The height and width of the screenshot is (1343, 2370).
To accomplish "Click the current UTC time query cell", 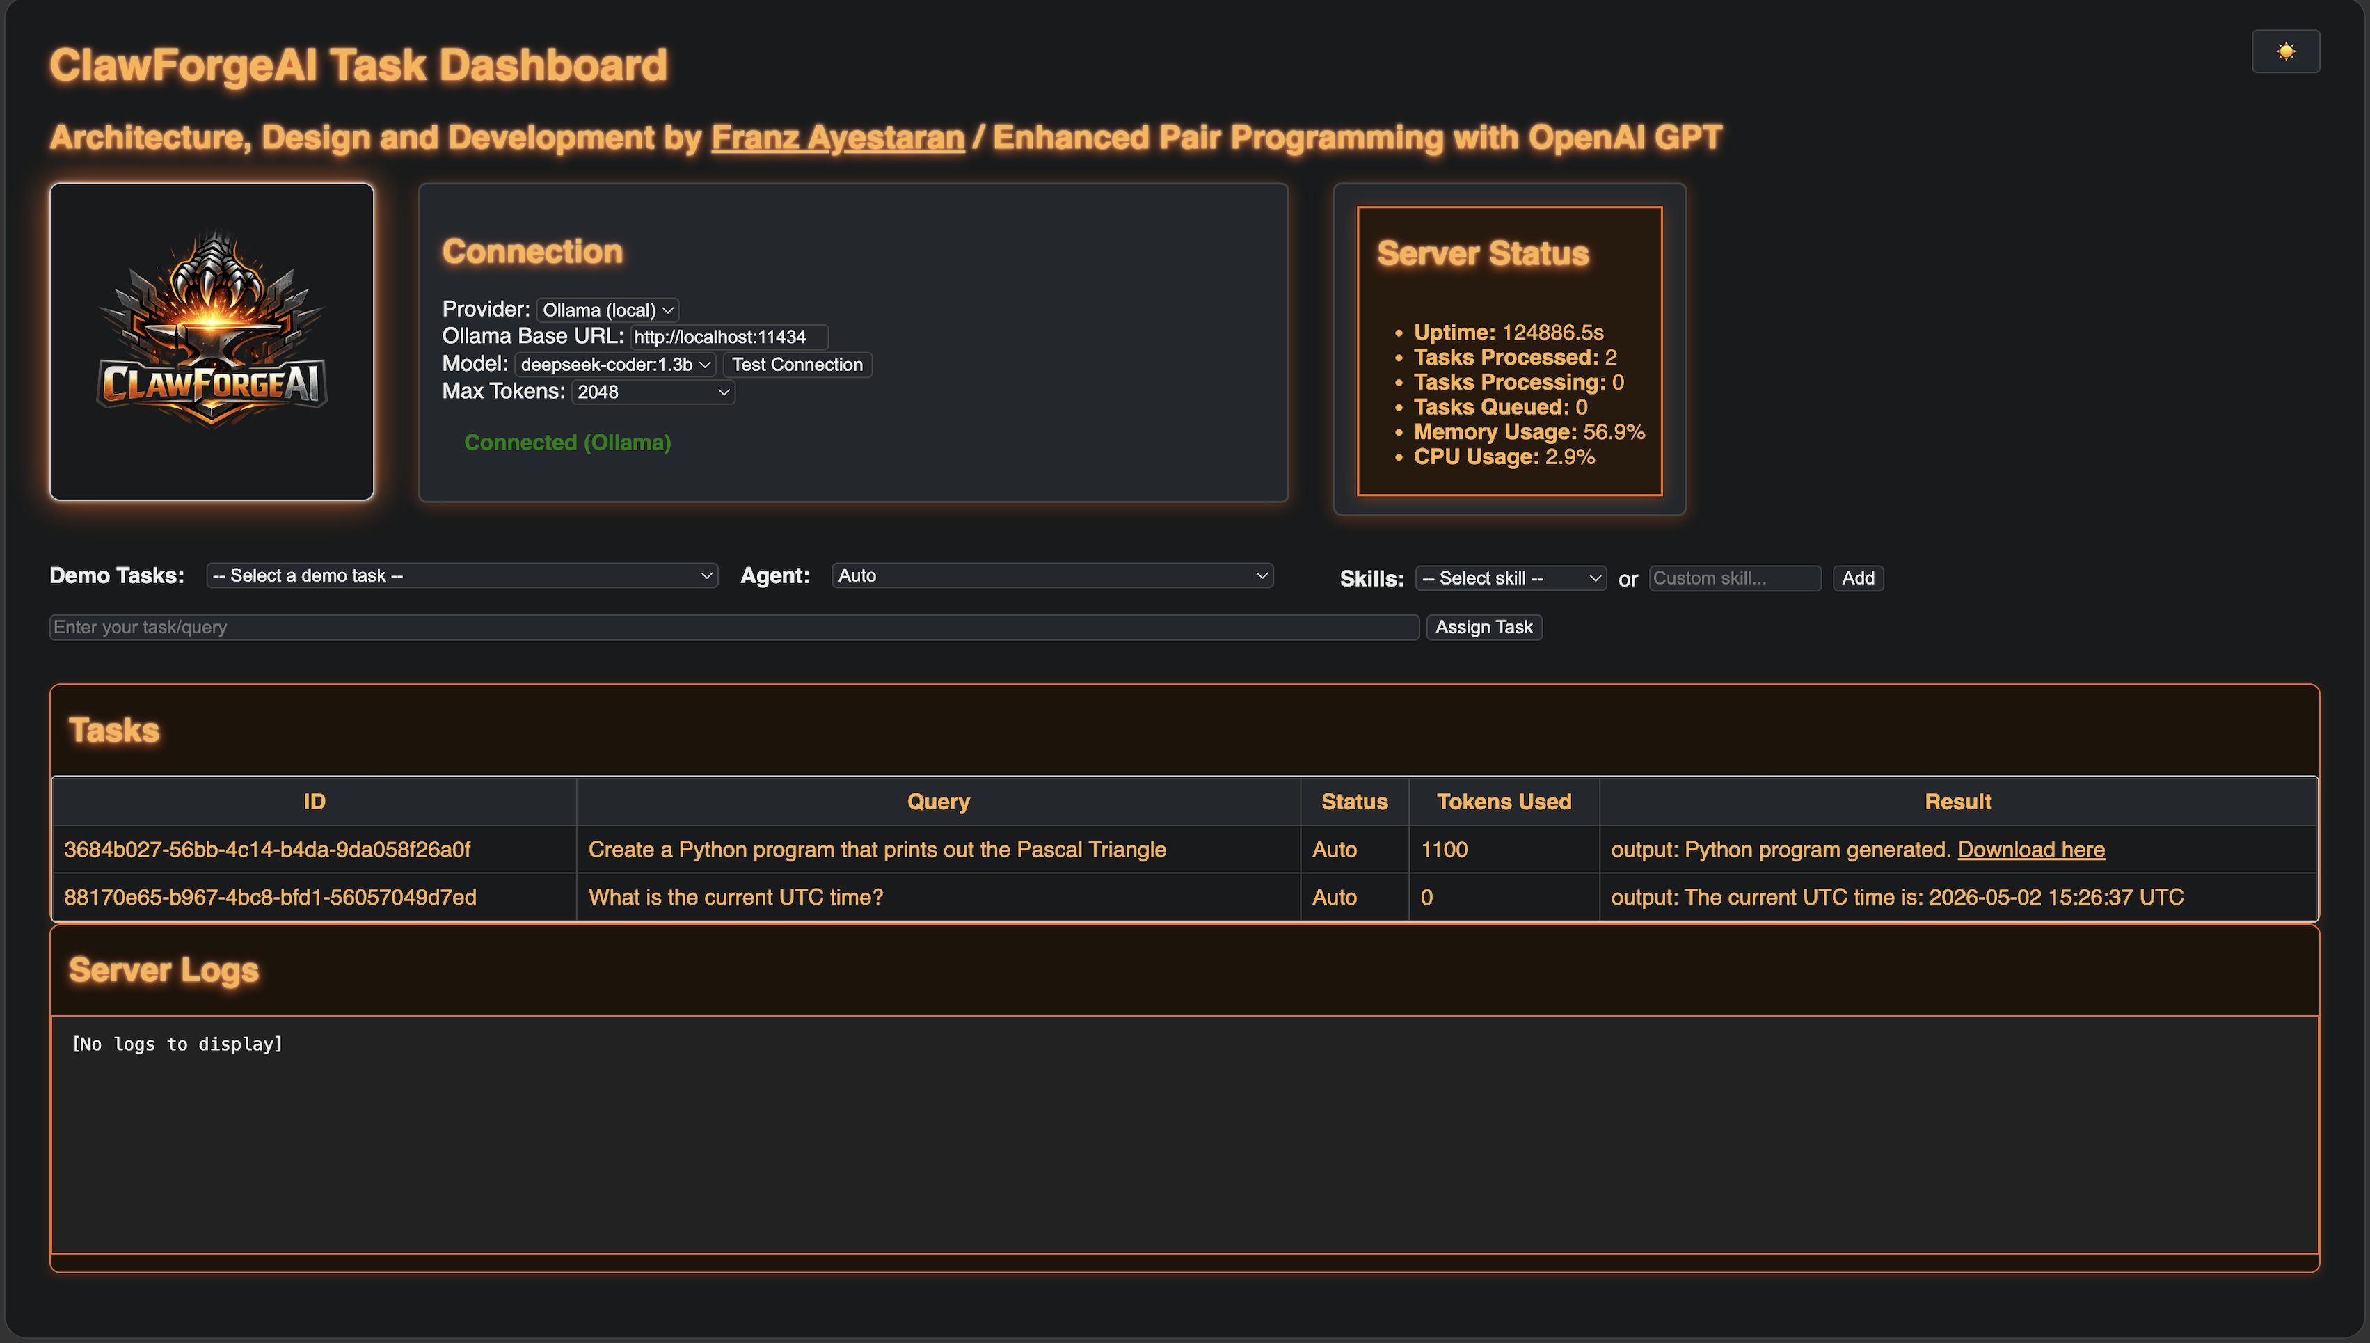I will (x=938, y=898).
